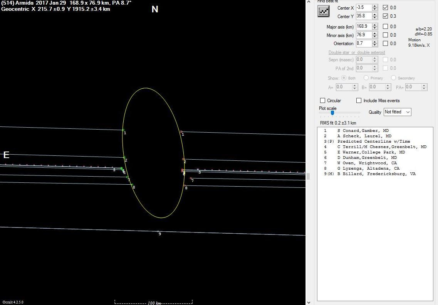
Task: Check the Include Miss events option
Action: [359, 101]
